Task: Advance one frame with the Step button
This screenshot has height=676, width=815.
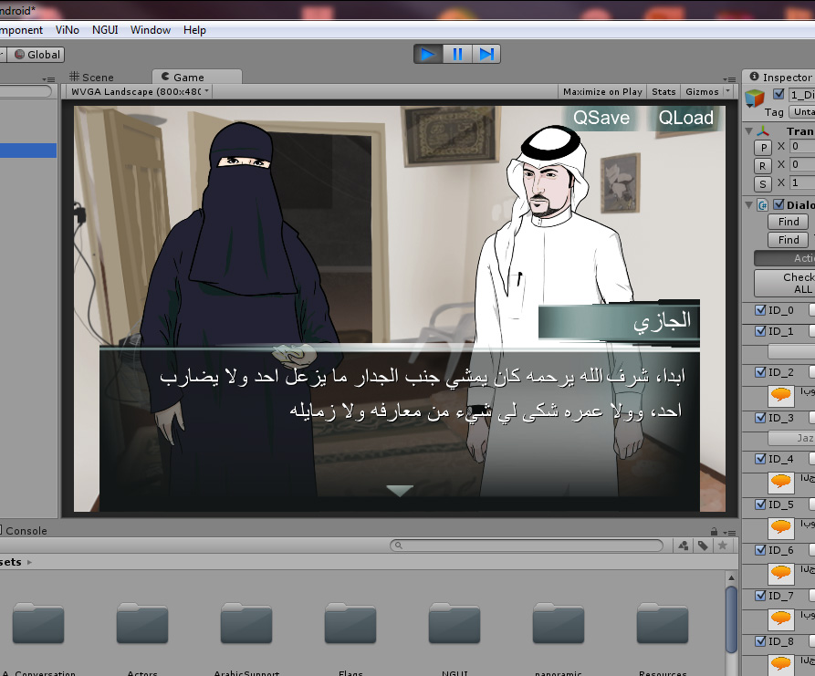Action: click(486, 54)
